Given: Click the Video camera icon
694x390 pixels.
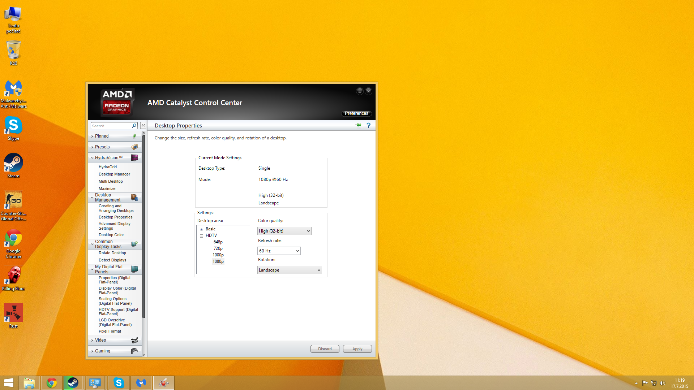Looking at the screenshot, I should point(134,340).
